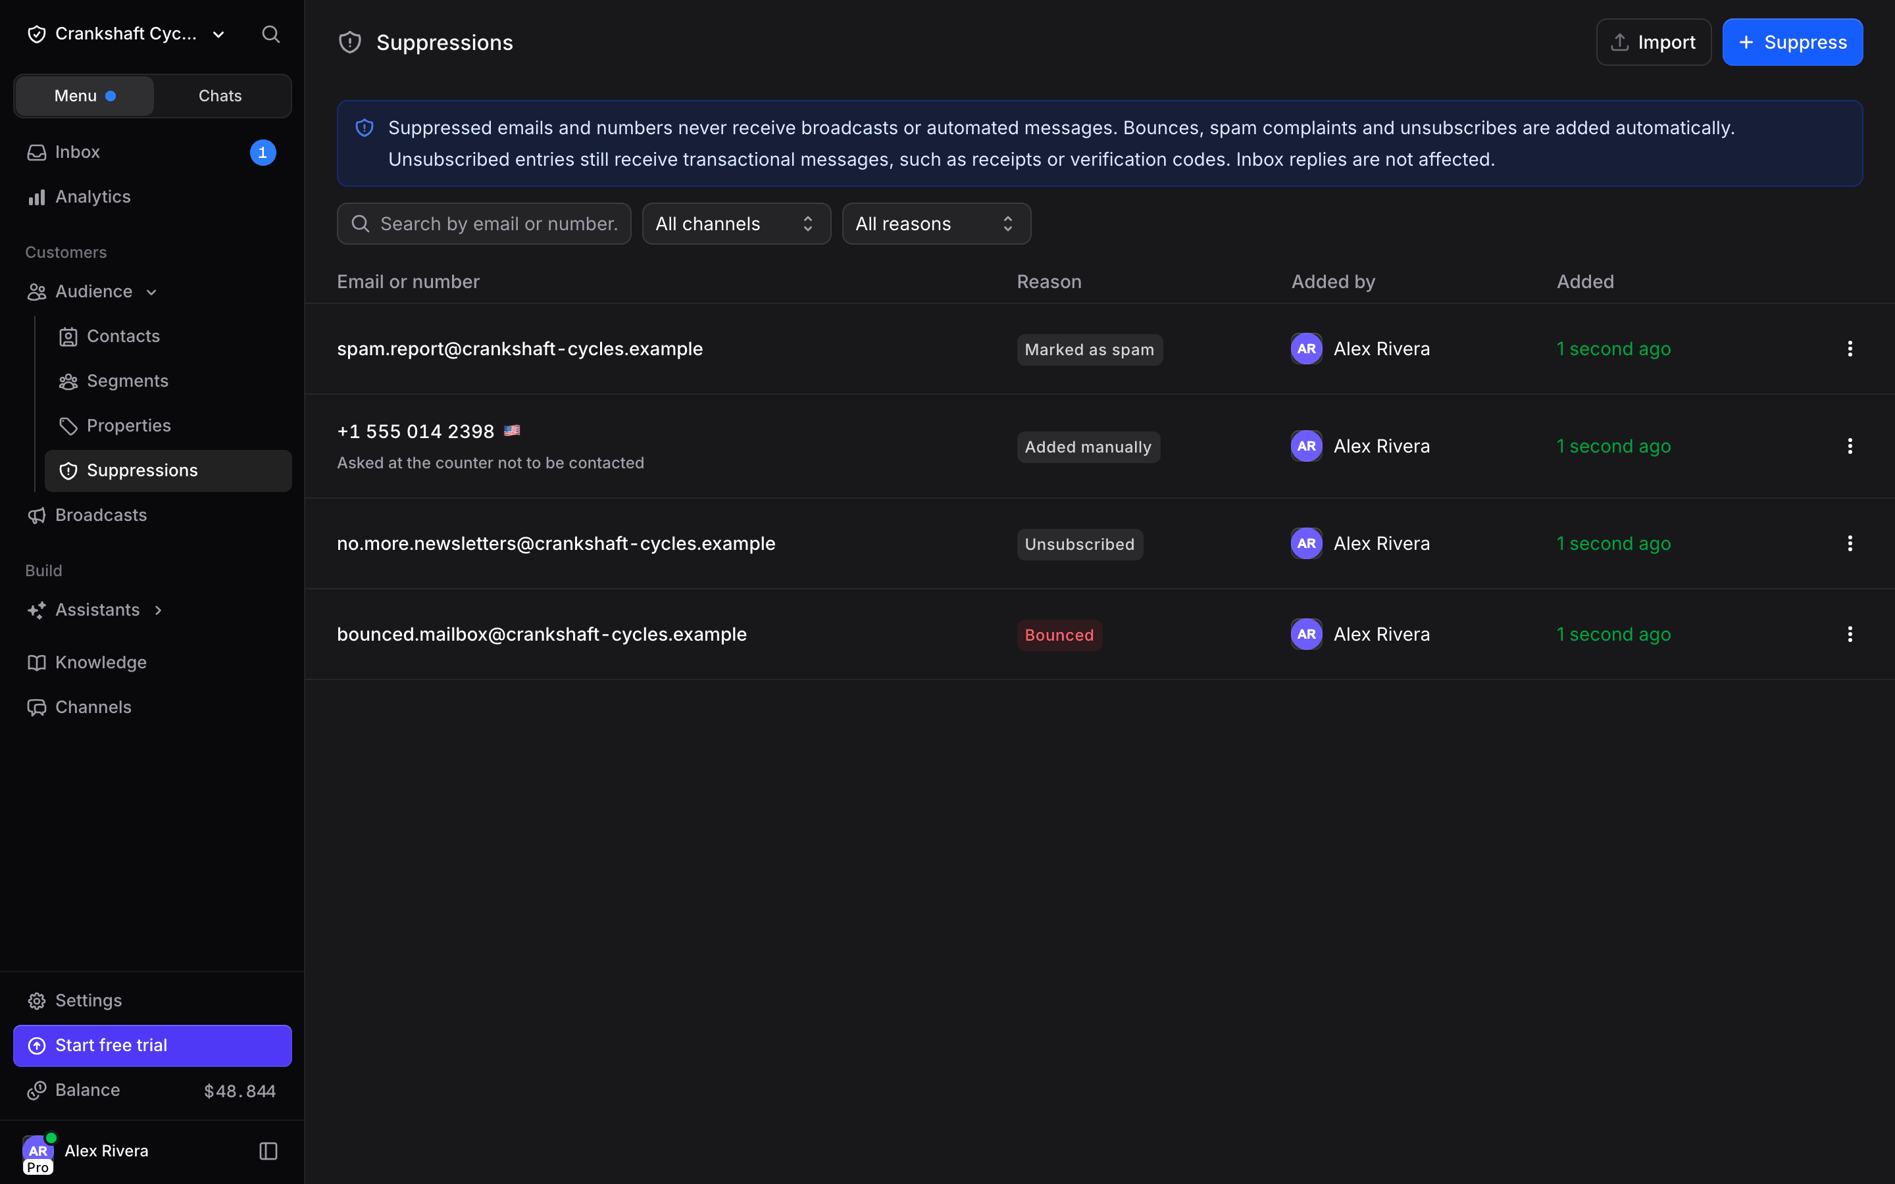The height and width of the screenshot is (1184, 1895).
Task: Go to Analytics page
Action: [x=153, y=197]
